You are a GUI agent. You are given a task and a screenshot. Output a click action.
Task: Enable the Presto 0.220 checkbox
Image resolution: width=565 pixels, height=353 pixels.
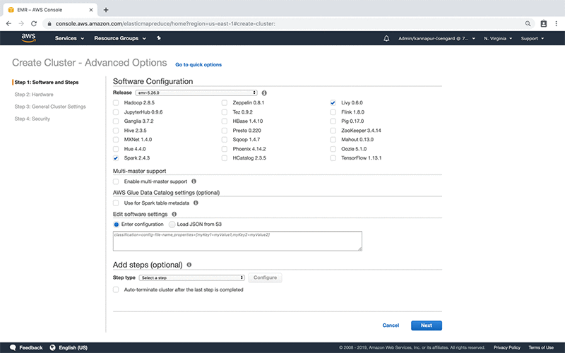pyautogui.click(x=225, y=131)
